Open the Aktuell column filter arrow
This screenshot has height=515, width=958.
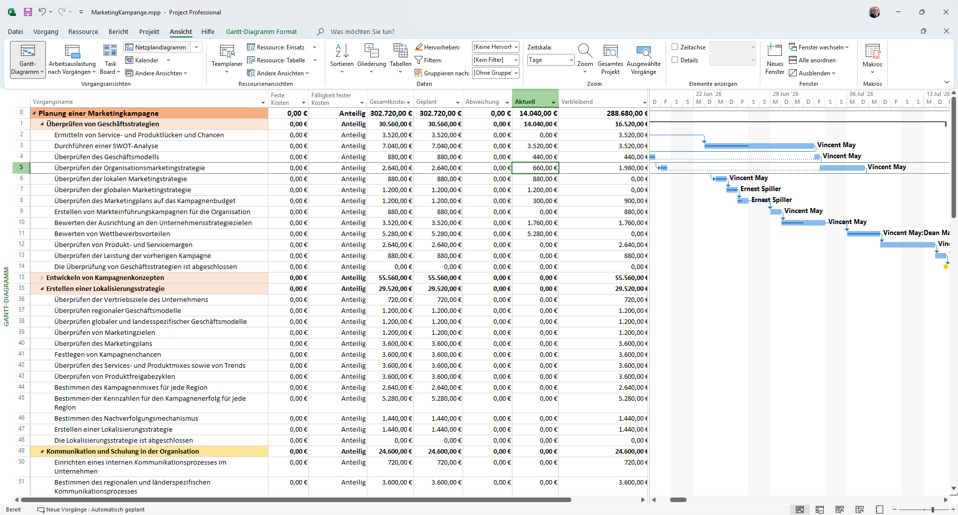[553, 102]
